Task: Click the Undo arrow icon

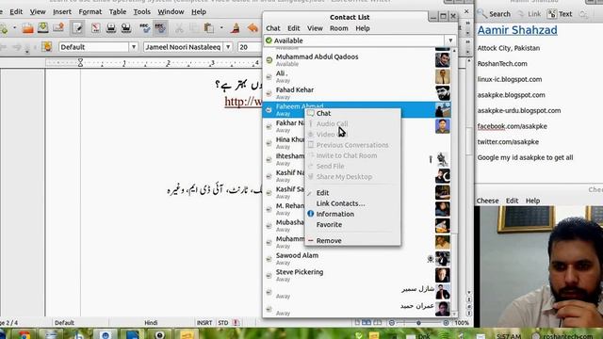Action: pos(253,27)
